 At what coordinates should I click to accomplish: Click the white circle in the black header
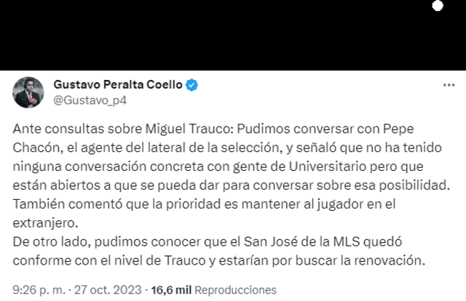(x=438, y=6)
